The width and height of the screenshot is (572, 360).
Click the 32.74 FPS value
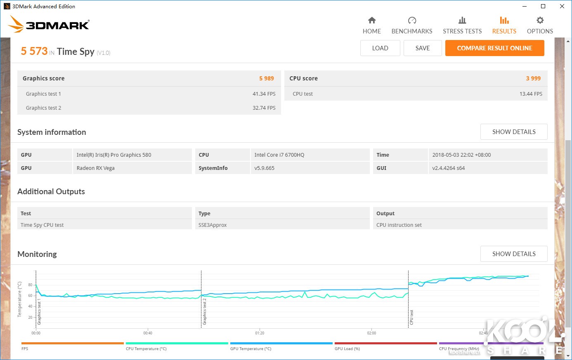pyautogui.click(x=264, y=108)
